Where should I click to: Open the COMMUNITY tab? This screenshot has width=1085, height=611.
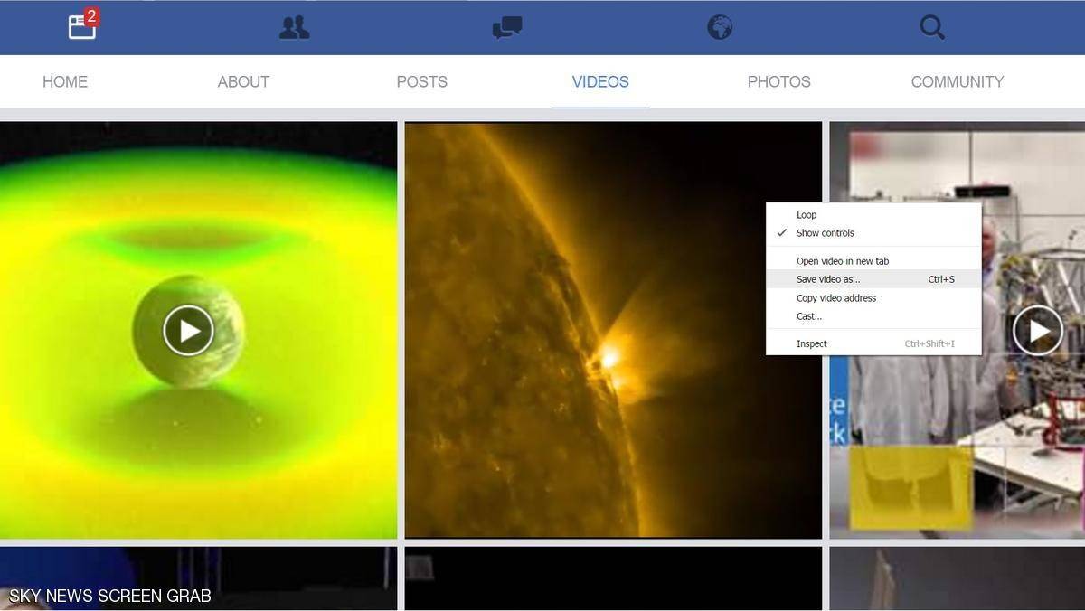[958, 81]
